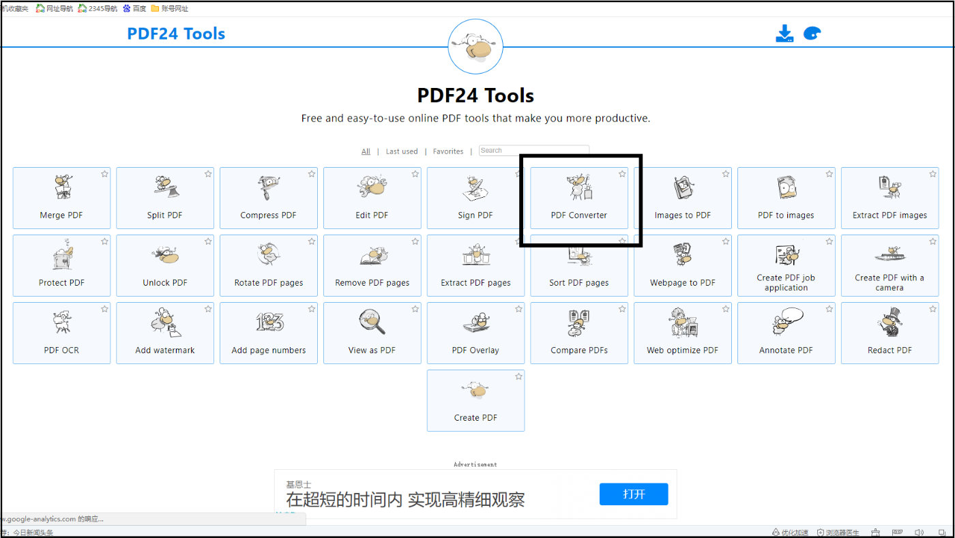The width and height of the screenshot is (955, 538).
Task: Click the PDF24 Tools header link
Action: click(176, 33)
